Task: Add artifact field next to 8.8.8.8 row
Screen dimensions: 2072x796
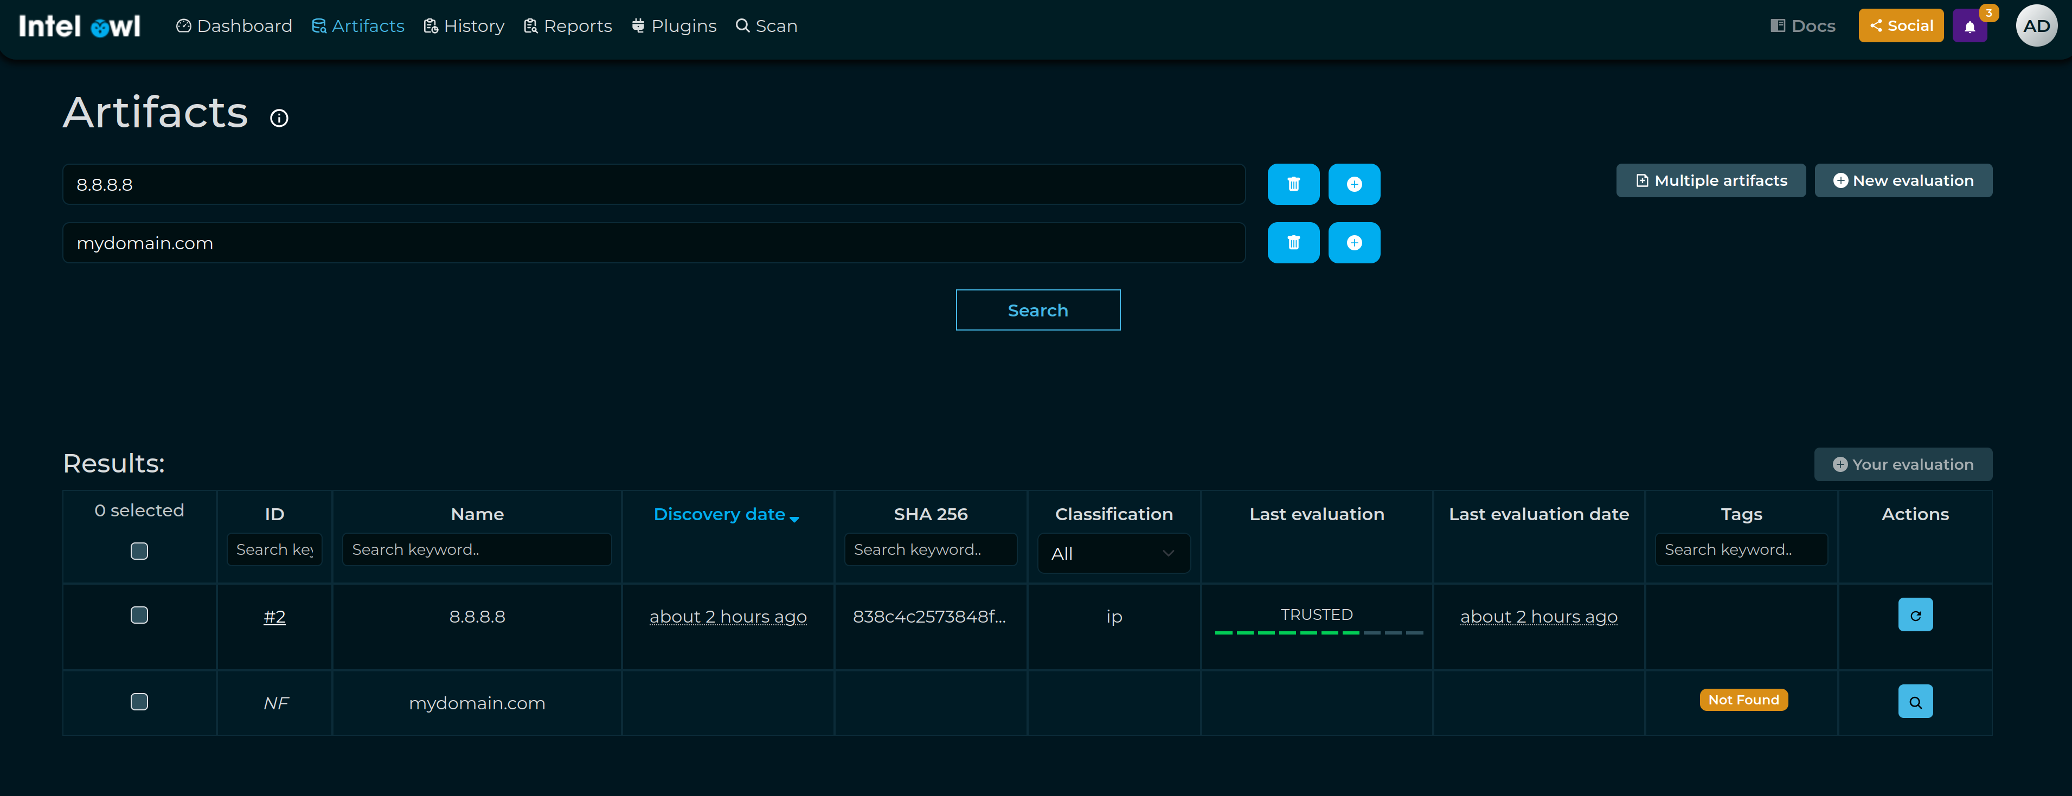Action: point(1355,184)
